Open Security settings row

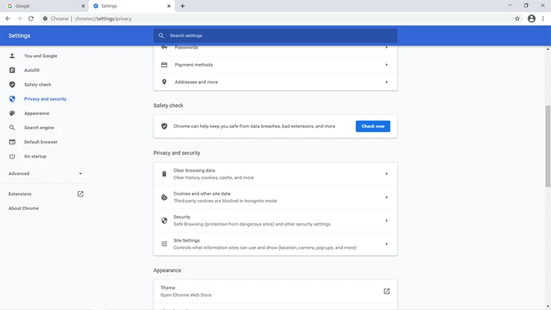[275, 220]
